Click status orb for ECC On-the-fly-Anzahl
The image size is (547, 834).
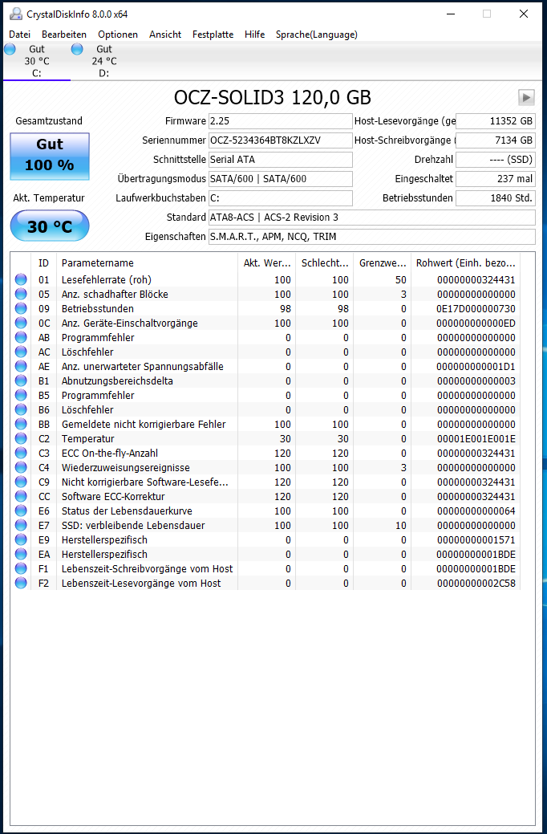click(21, 453)
